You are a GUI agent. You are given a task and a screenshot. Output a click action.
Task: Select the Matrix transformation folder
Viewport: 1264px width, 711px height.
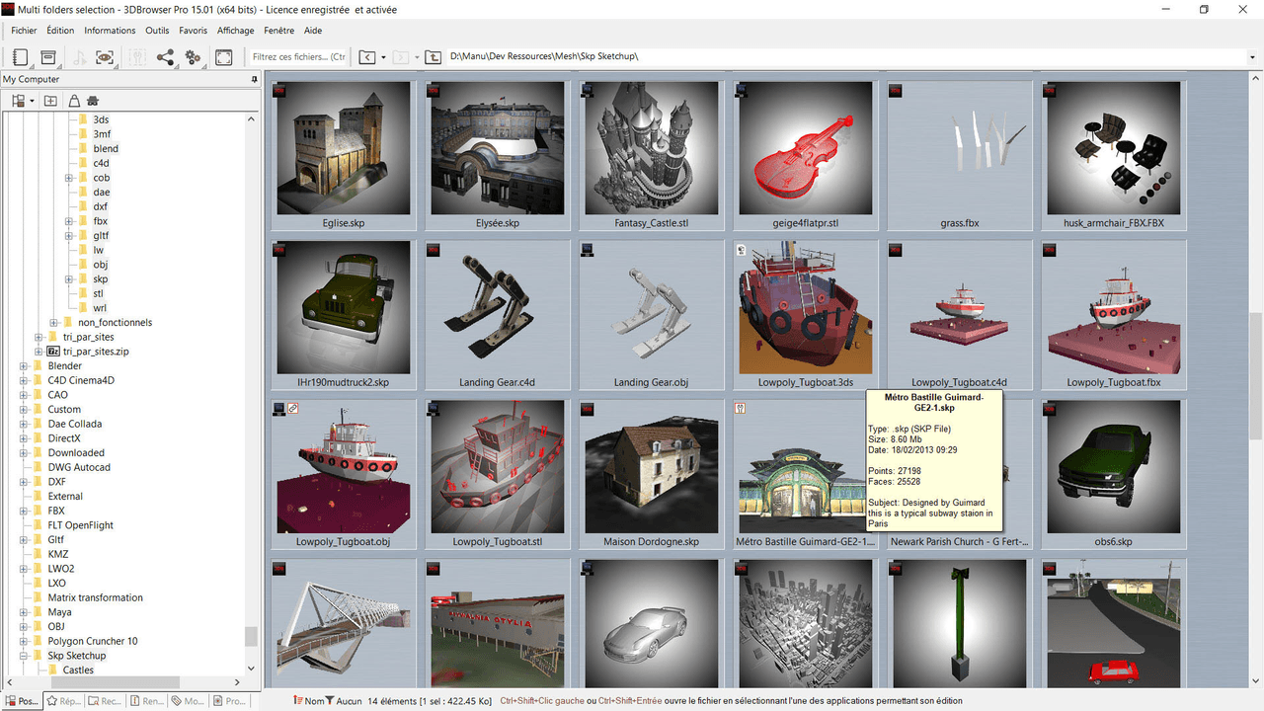(x=95, y=597)
